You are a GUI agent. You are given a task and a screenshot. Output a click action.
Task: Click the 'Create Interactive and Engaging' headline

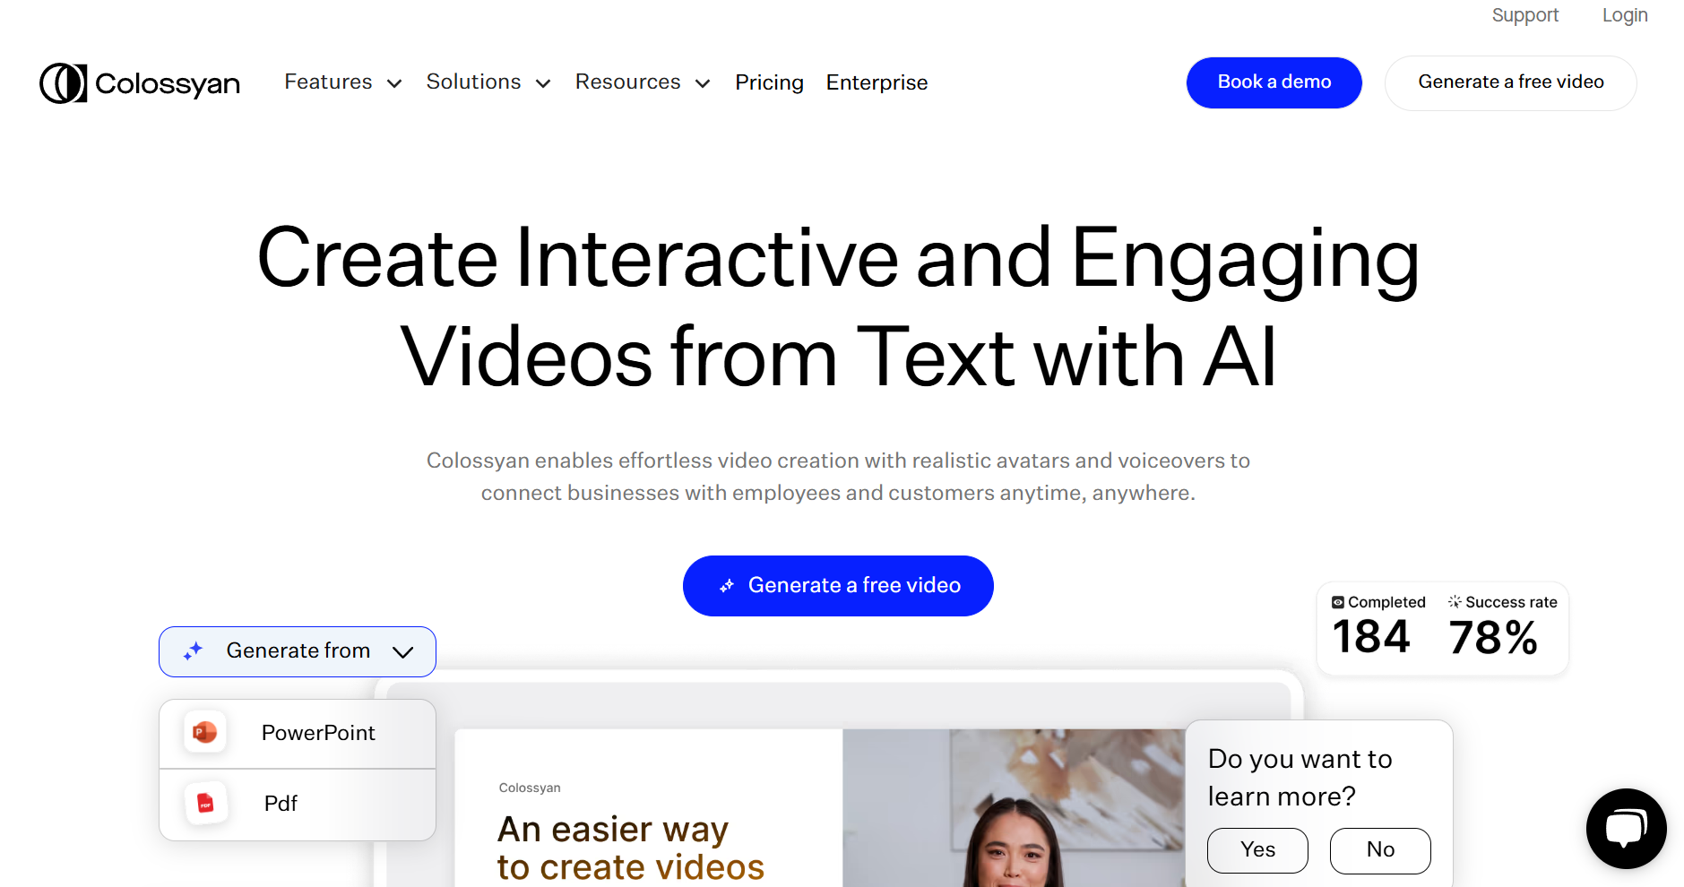[x=838, y=258]
